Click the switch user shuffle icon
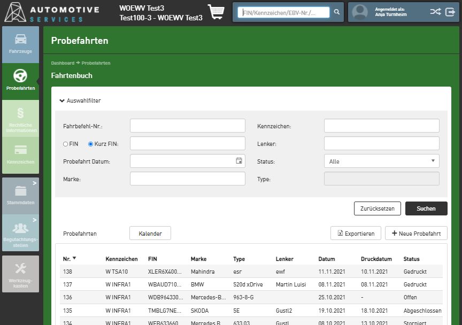Viewport: 462px width, 325px height. tap(435, 12)
